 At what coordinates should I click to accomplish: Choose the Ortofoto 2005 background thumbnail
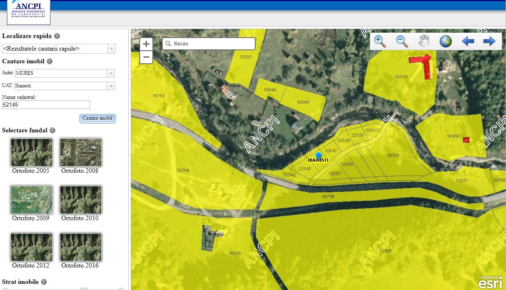tap(31, 152)
